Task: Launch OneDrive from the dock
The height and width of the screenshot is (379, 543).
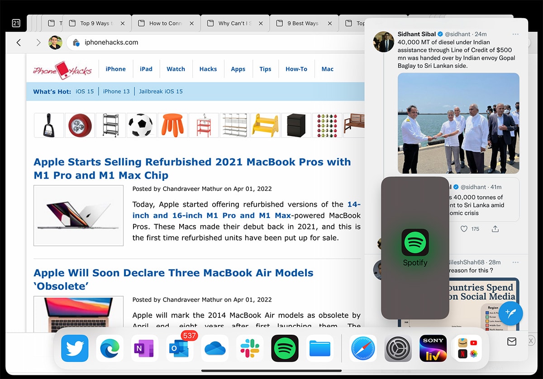Action: click(215, 348)
